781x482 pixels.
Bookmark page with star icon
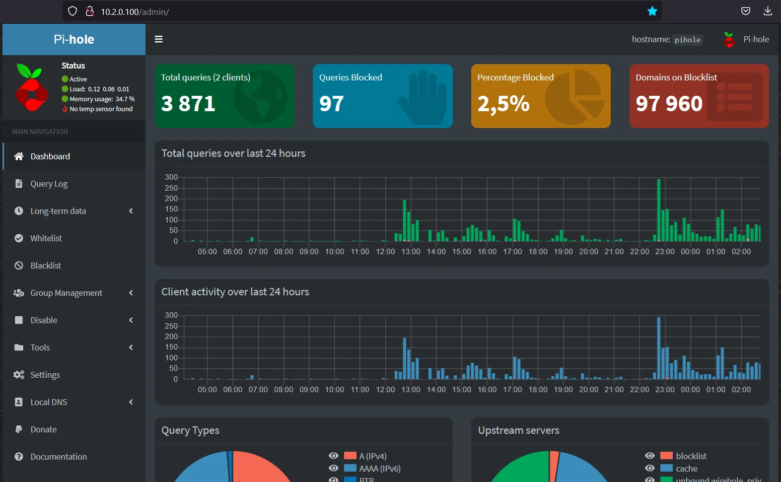[x=652, y=11]
